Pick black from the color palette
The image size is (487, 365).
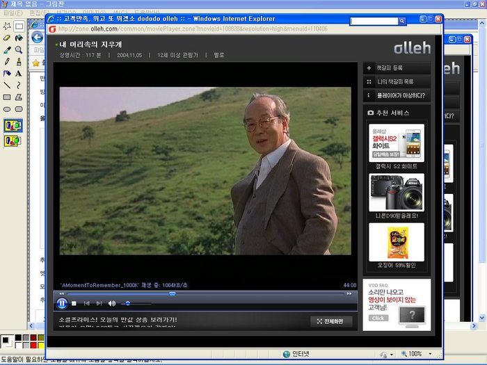pyautogui.click(x=18, y=338)
